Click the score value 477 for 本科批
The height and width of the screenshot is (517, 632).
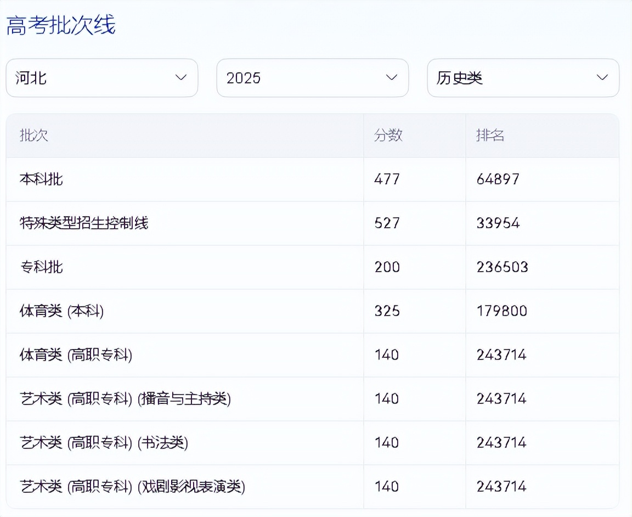pos(387,179)
